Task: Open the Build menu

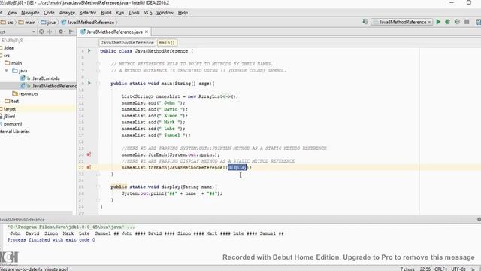Action: click(106, 13)
